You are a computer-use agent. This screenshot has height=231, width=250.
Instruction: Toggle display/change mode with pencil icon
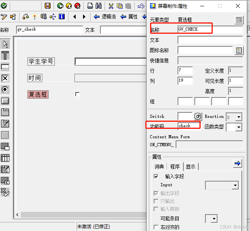click(4, 16)
